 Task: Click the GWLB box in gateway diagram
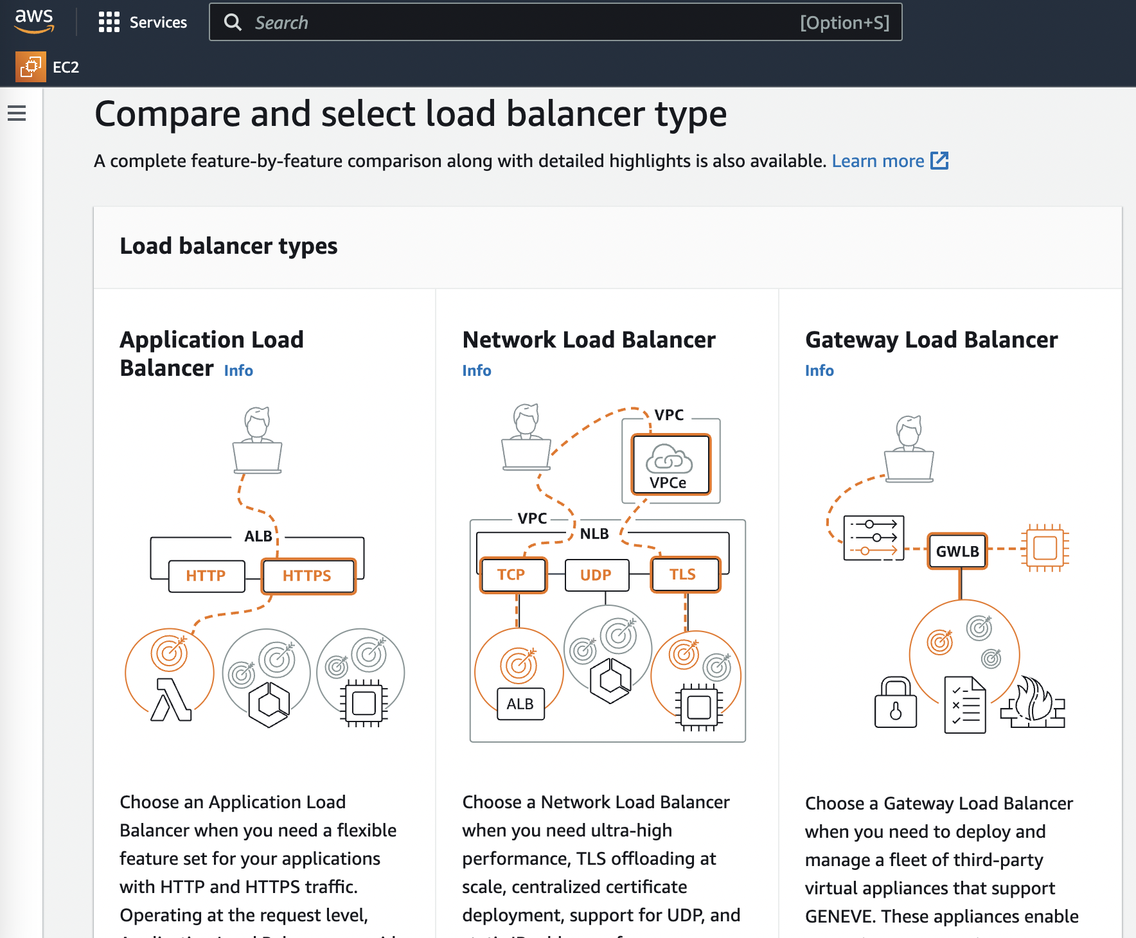point(957,551)
